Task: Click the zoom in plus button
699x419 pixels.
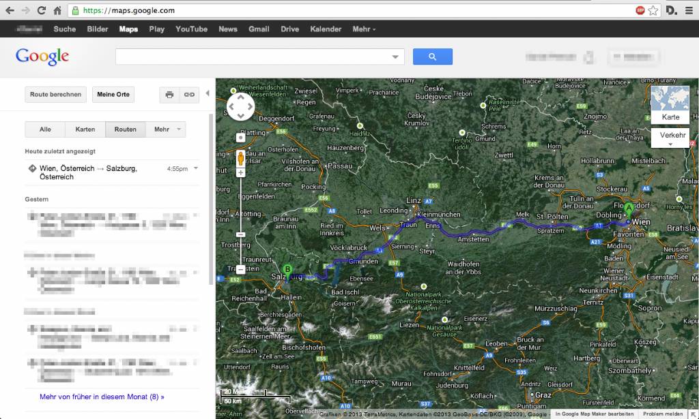Action: point(240,173)
